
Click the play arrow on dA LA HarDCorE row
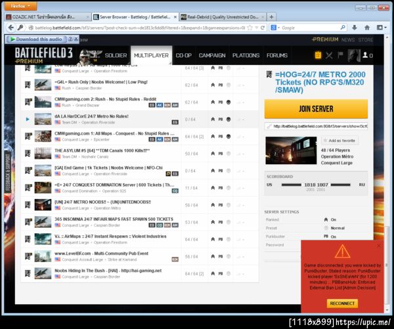tap(28, 119)
